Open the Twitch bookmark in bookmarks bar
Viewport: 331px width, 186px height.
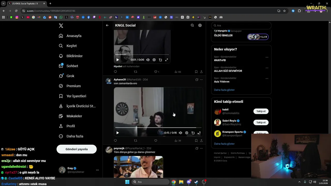[x=94, y=17]
